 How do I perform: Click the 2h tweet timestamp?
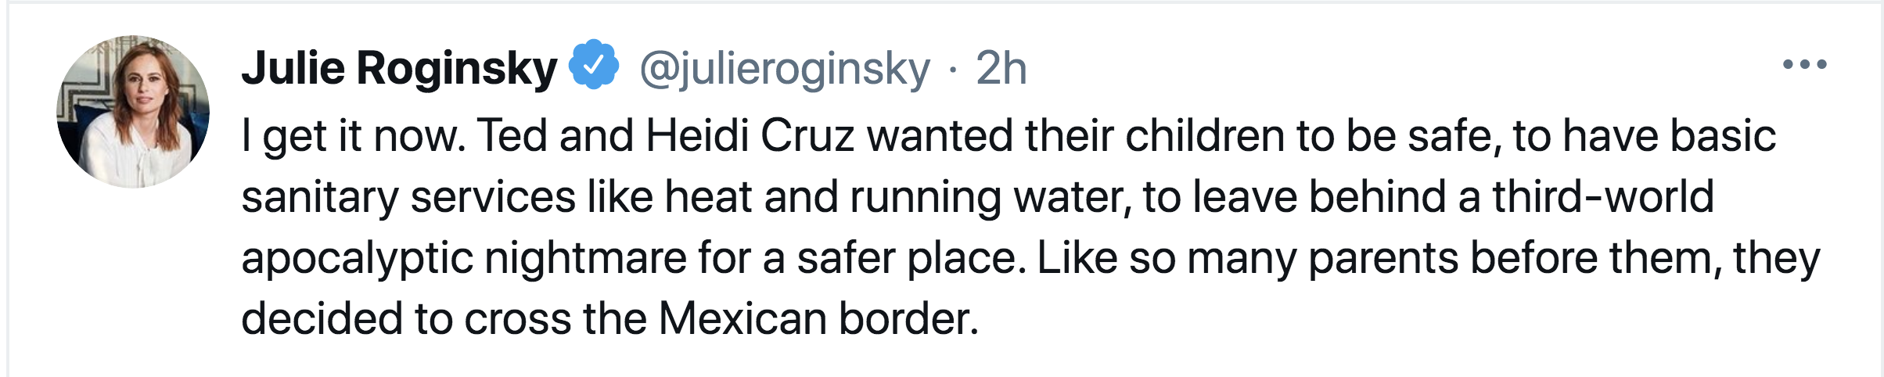(x=1001, y=68)
